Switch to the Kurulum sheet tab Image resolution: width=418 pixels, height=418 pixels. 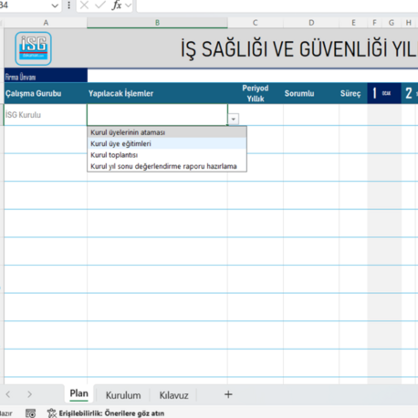[123, 395]
